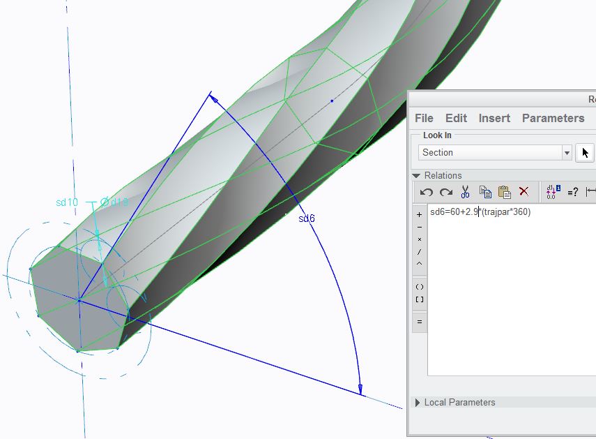Click the Ød19 diameter dimension label

114,202
